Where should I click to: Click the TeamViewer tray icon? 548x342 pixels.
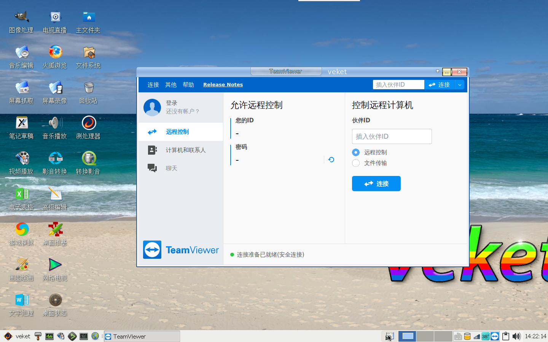click(x=494, y=336)
